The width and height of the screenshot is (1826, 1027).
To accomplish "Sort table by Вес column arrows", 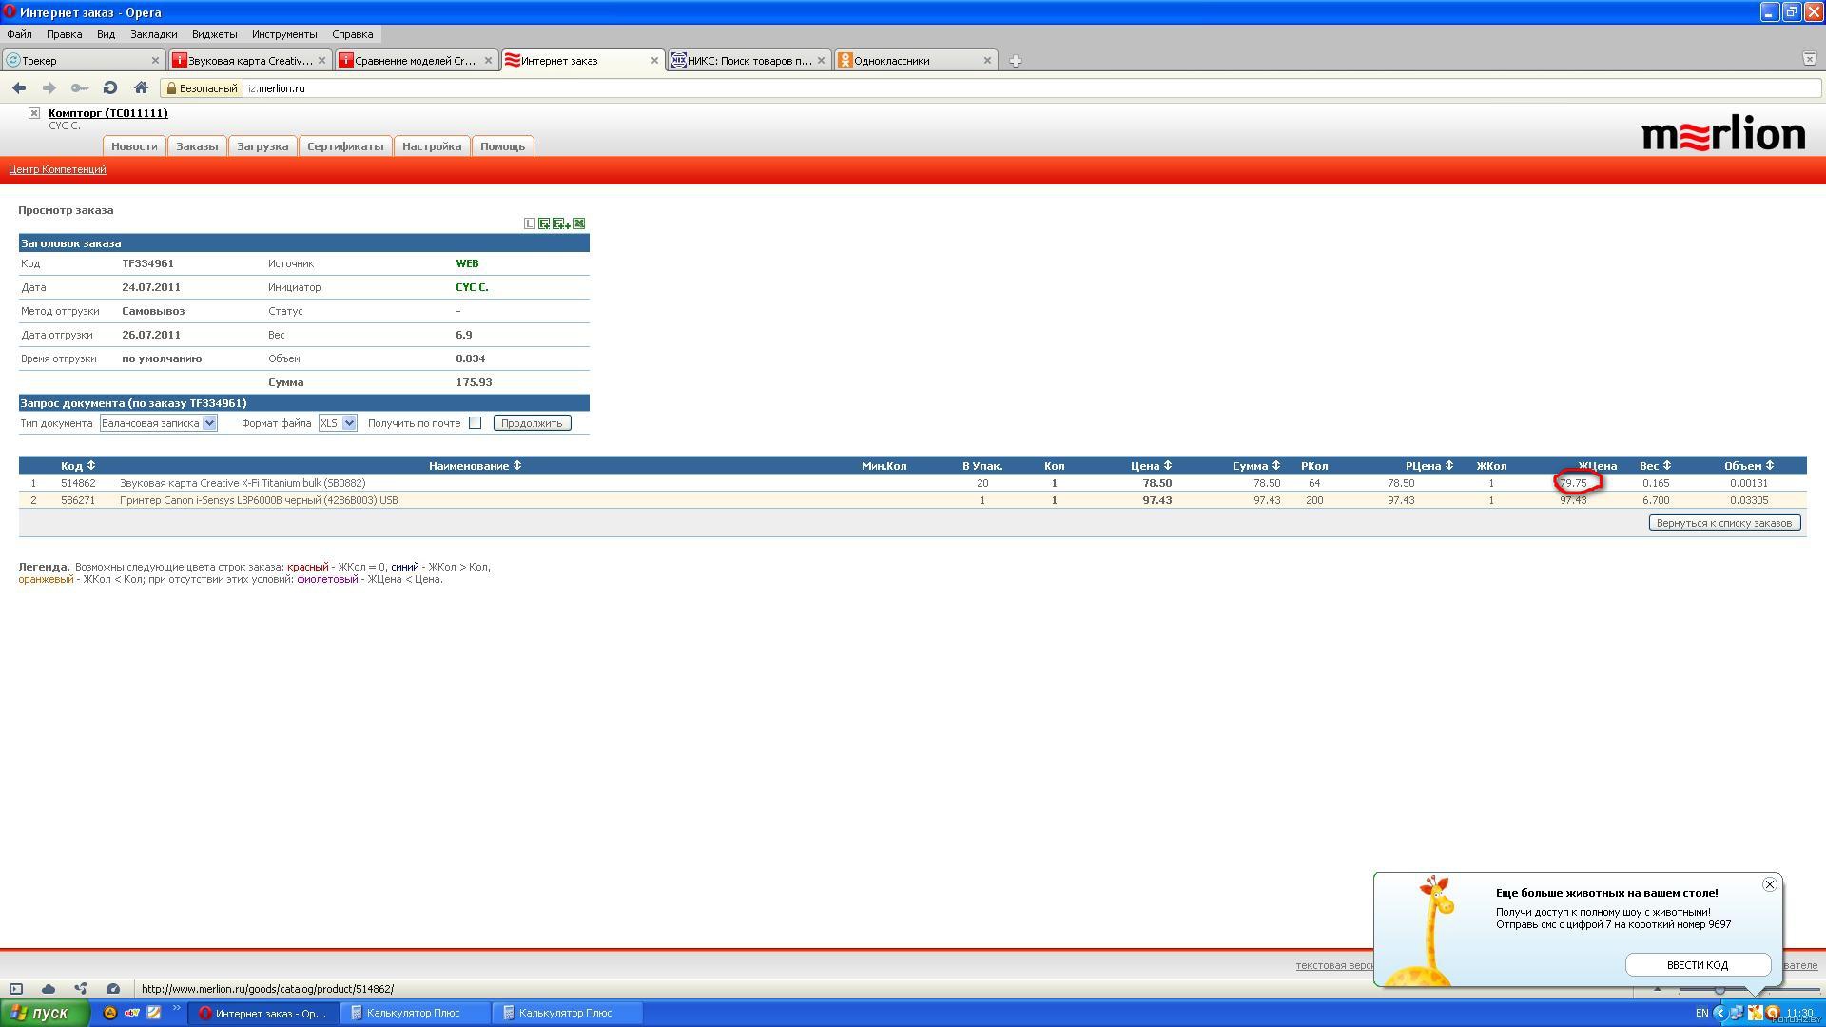I will pos(1667,466).
